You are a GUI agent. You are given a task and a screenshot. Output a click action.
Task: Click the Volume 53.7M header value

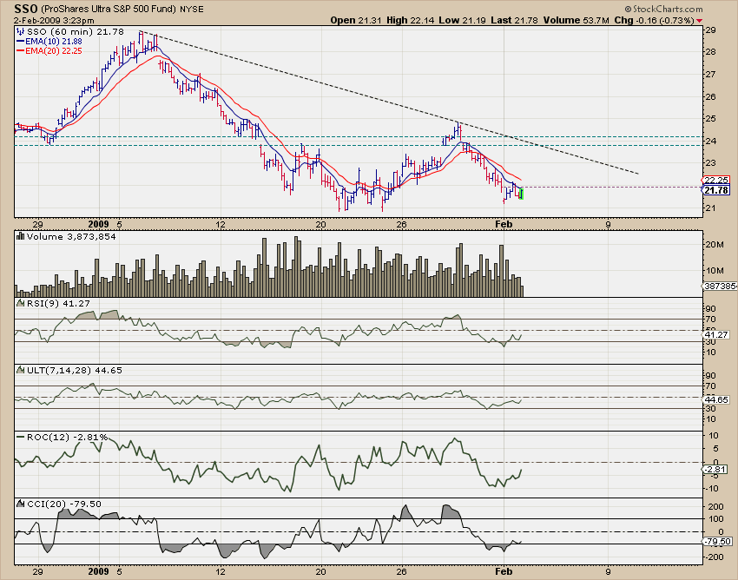point(577,20)
